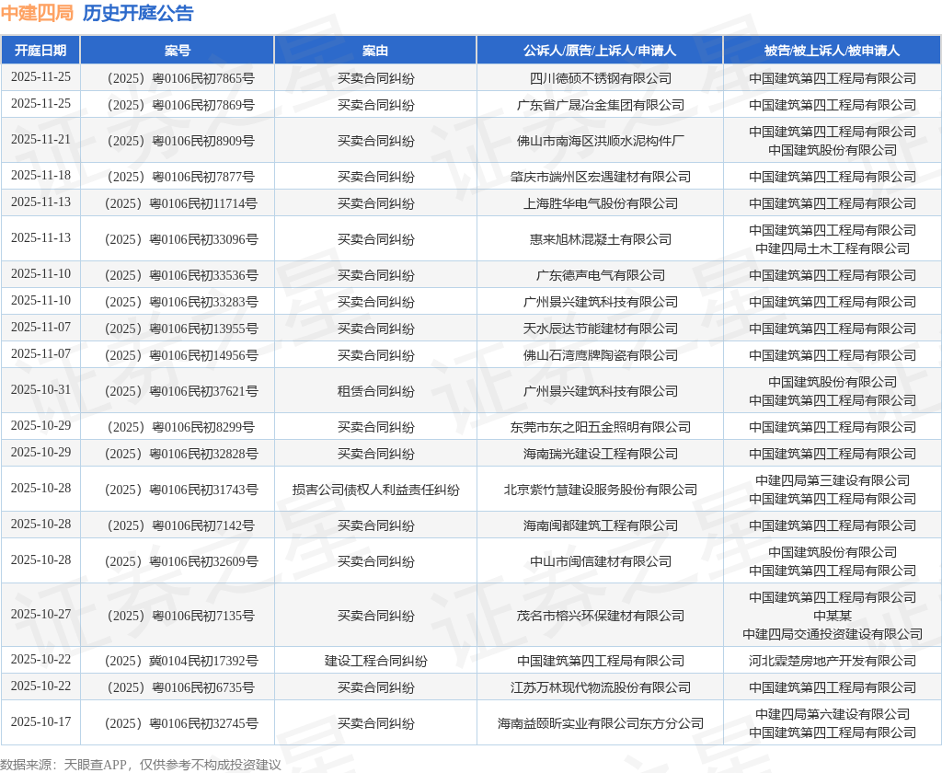Click defendant 中某某

832,616
